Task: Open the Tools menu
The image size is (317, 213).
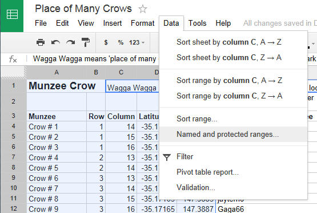Action: (x=197, y=23)
